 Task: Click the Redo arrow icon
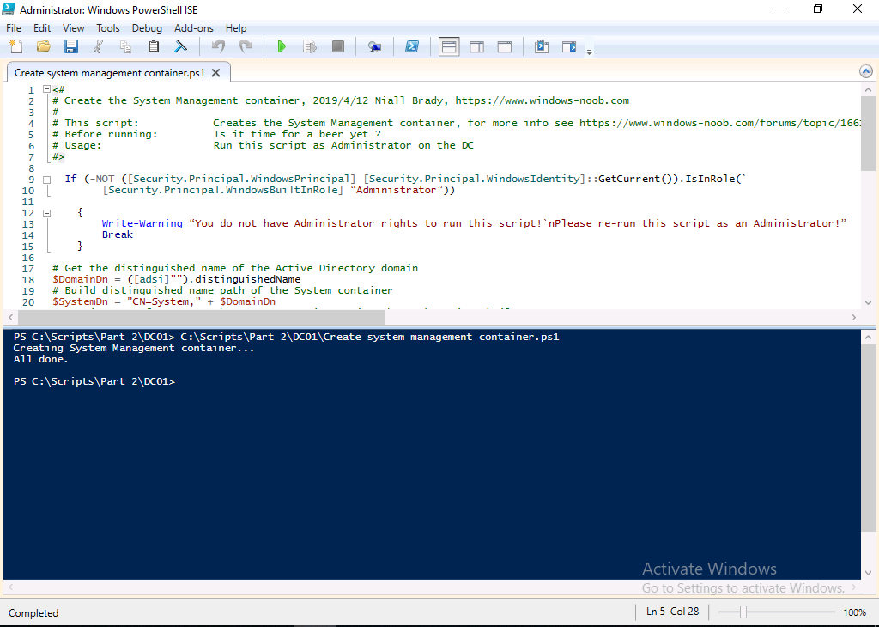click(x=246, y=46)
